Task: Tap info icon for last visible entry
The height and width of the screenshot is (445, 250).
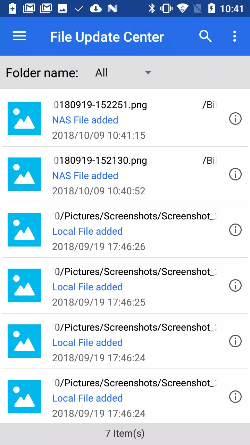Action: click(x=235, y=397)
